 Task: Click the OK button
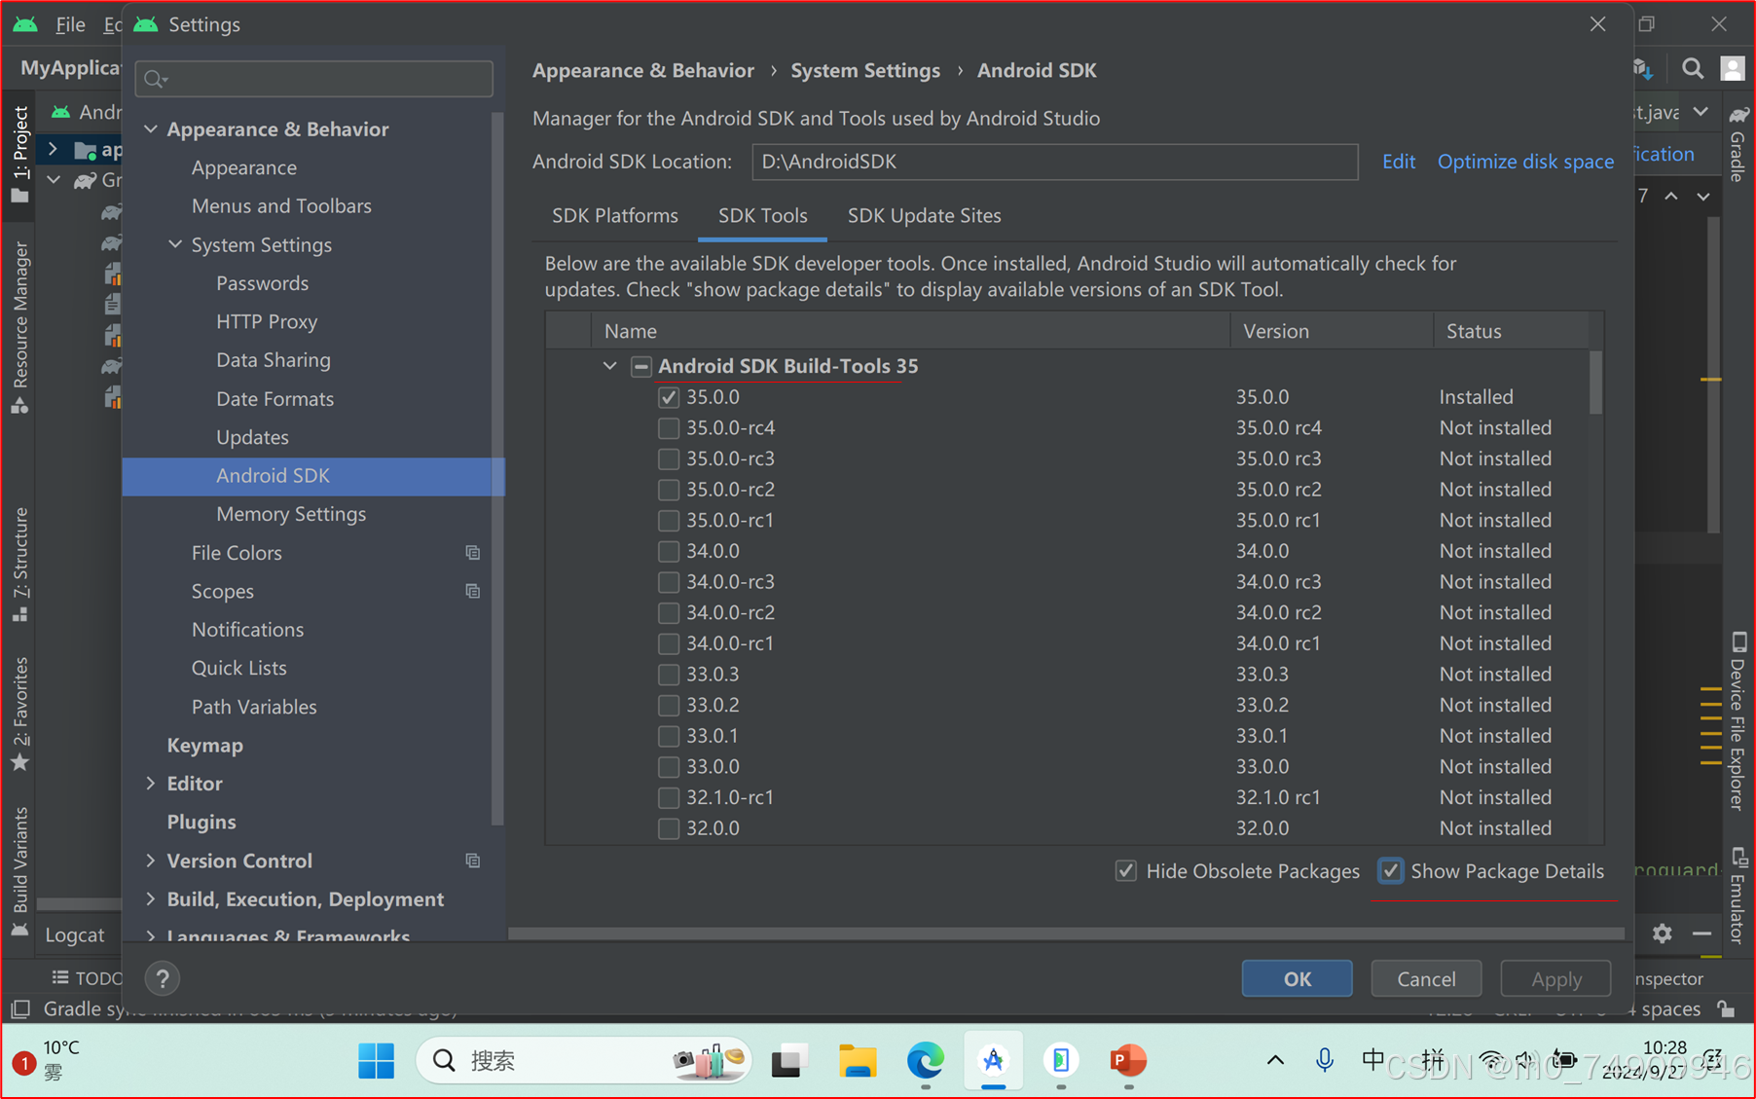tap(1297, 978)
